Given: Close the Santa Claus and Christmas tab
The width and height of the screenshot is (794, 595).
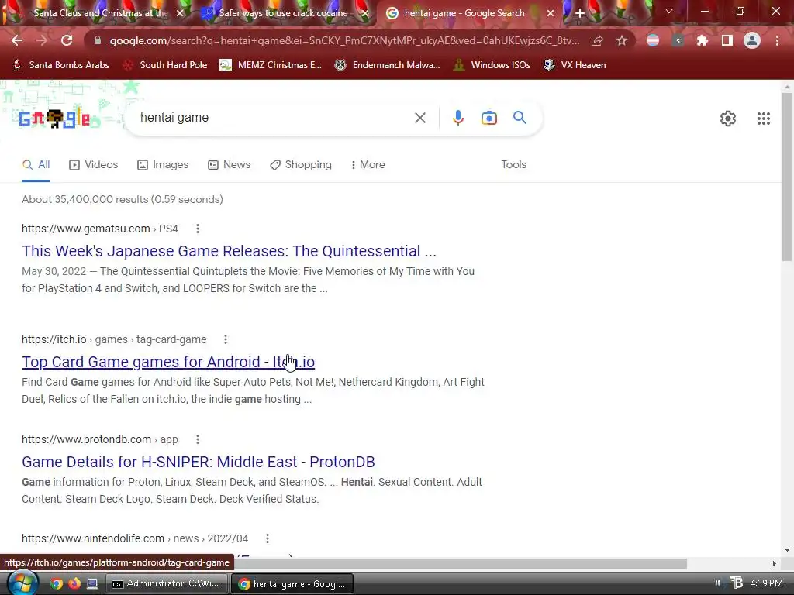Looking at the screenshot, I should pos(180,13).
